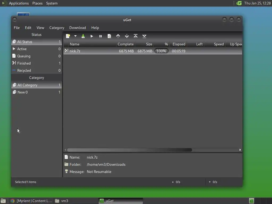Image resolution: width=272 pixels, height=204 pixels.
Task: Click Selected 1 items status text
Action: pyautogui.click(x=26, y=182)
